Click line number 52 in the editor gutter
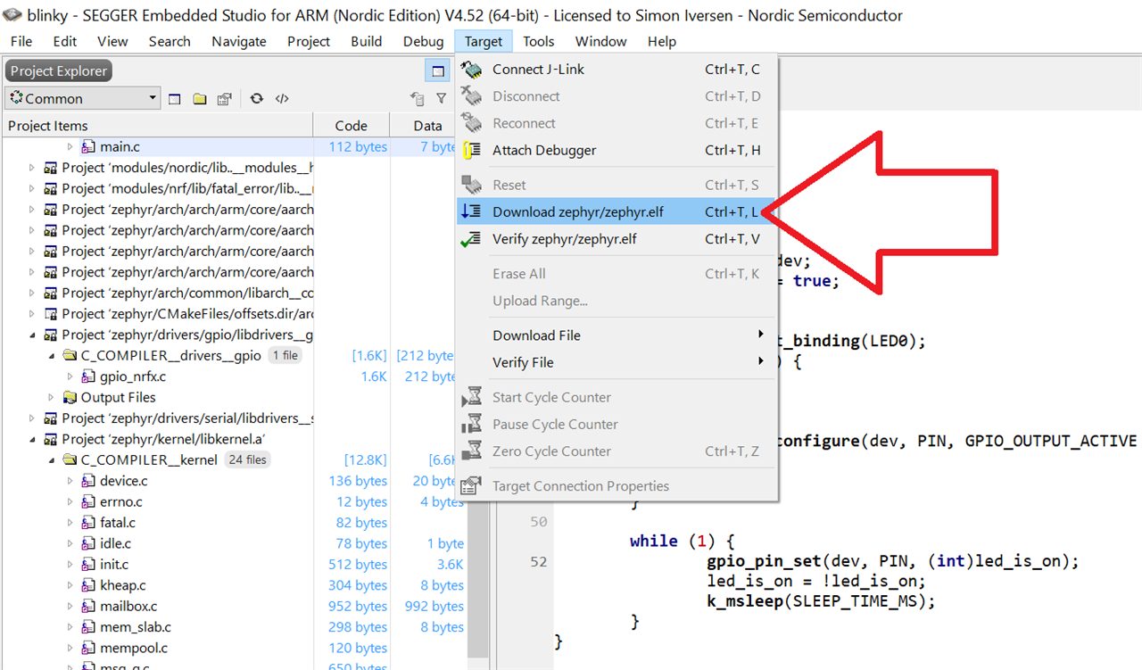Viewport: 1142px width, 670px height. pos(538,562)
